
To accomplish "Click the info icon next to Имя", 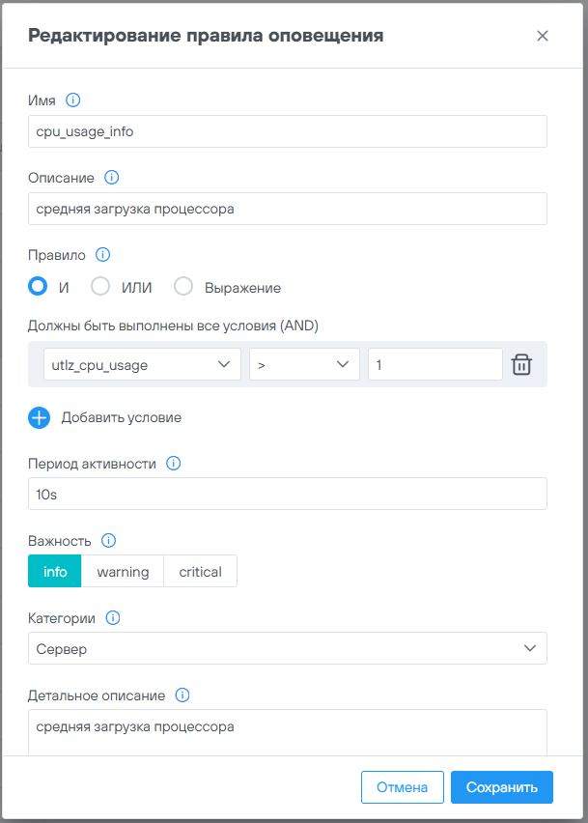I will (72, 99).
